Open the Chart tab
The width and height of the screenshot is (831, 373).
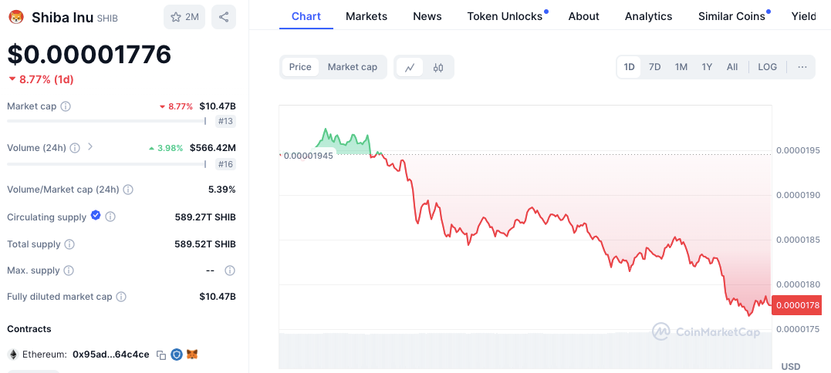(x=306, y=16)
